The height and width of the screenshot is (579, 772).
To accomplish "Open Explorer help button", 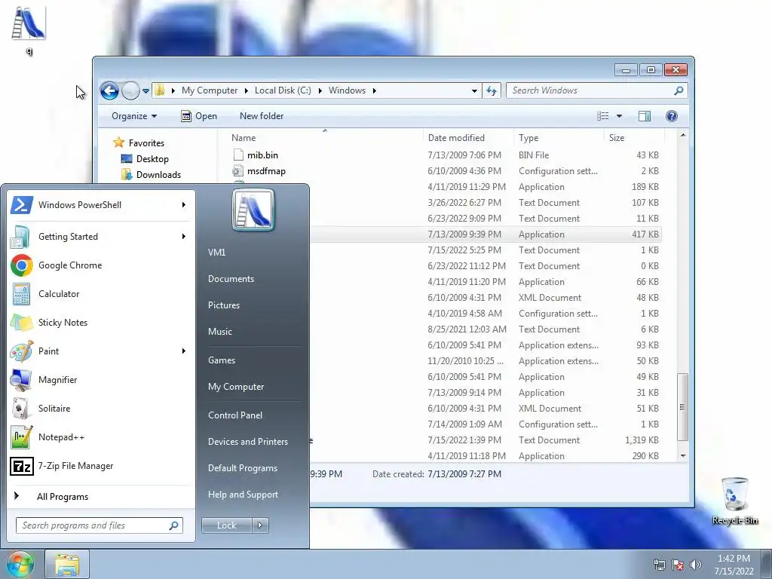I will pos(671,116).
